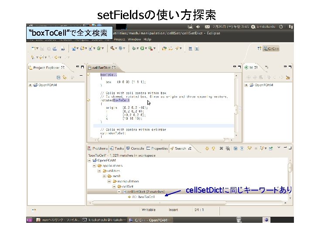Click the system volume speaker icon

(198, 27)
